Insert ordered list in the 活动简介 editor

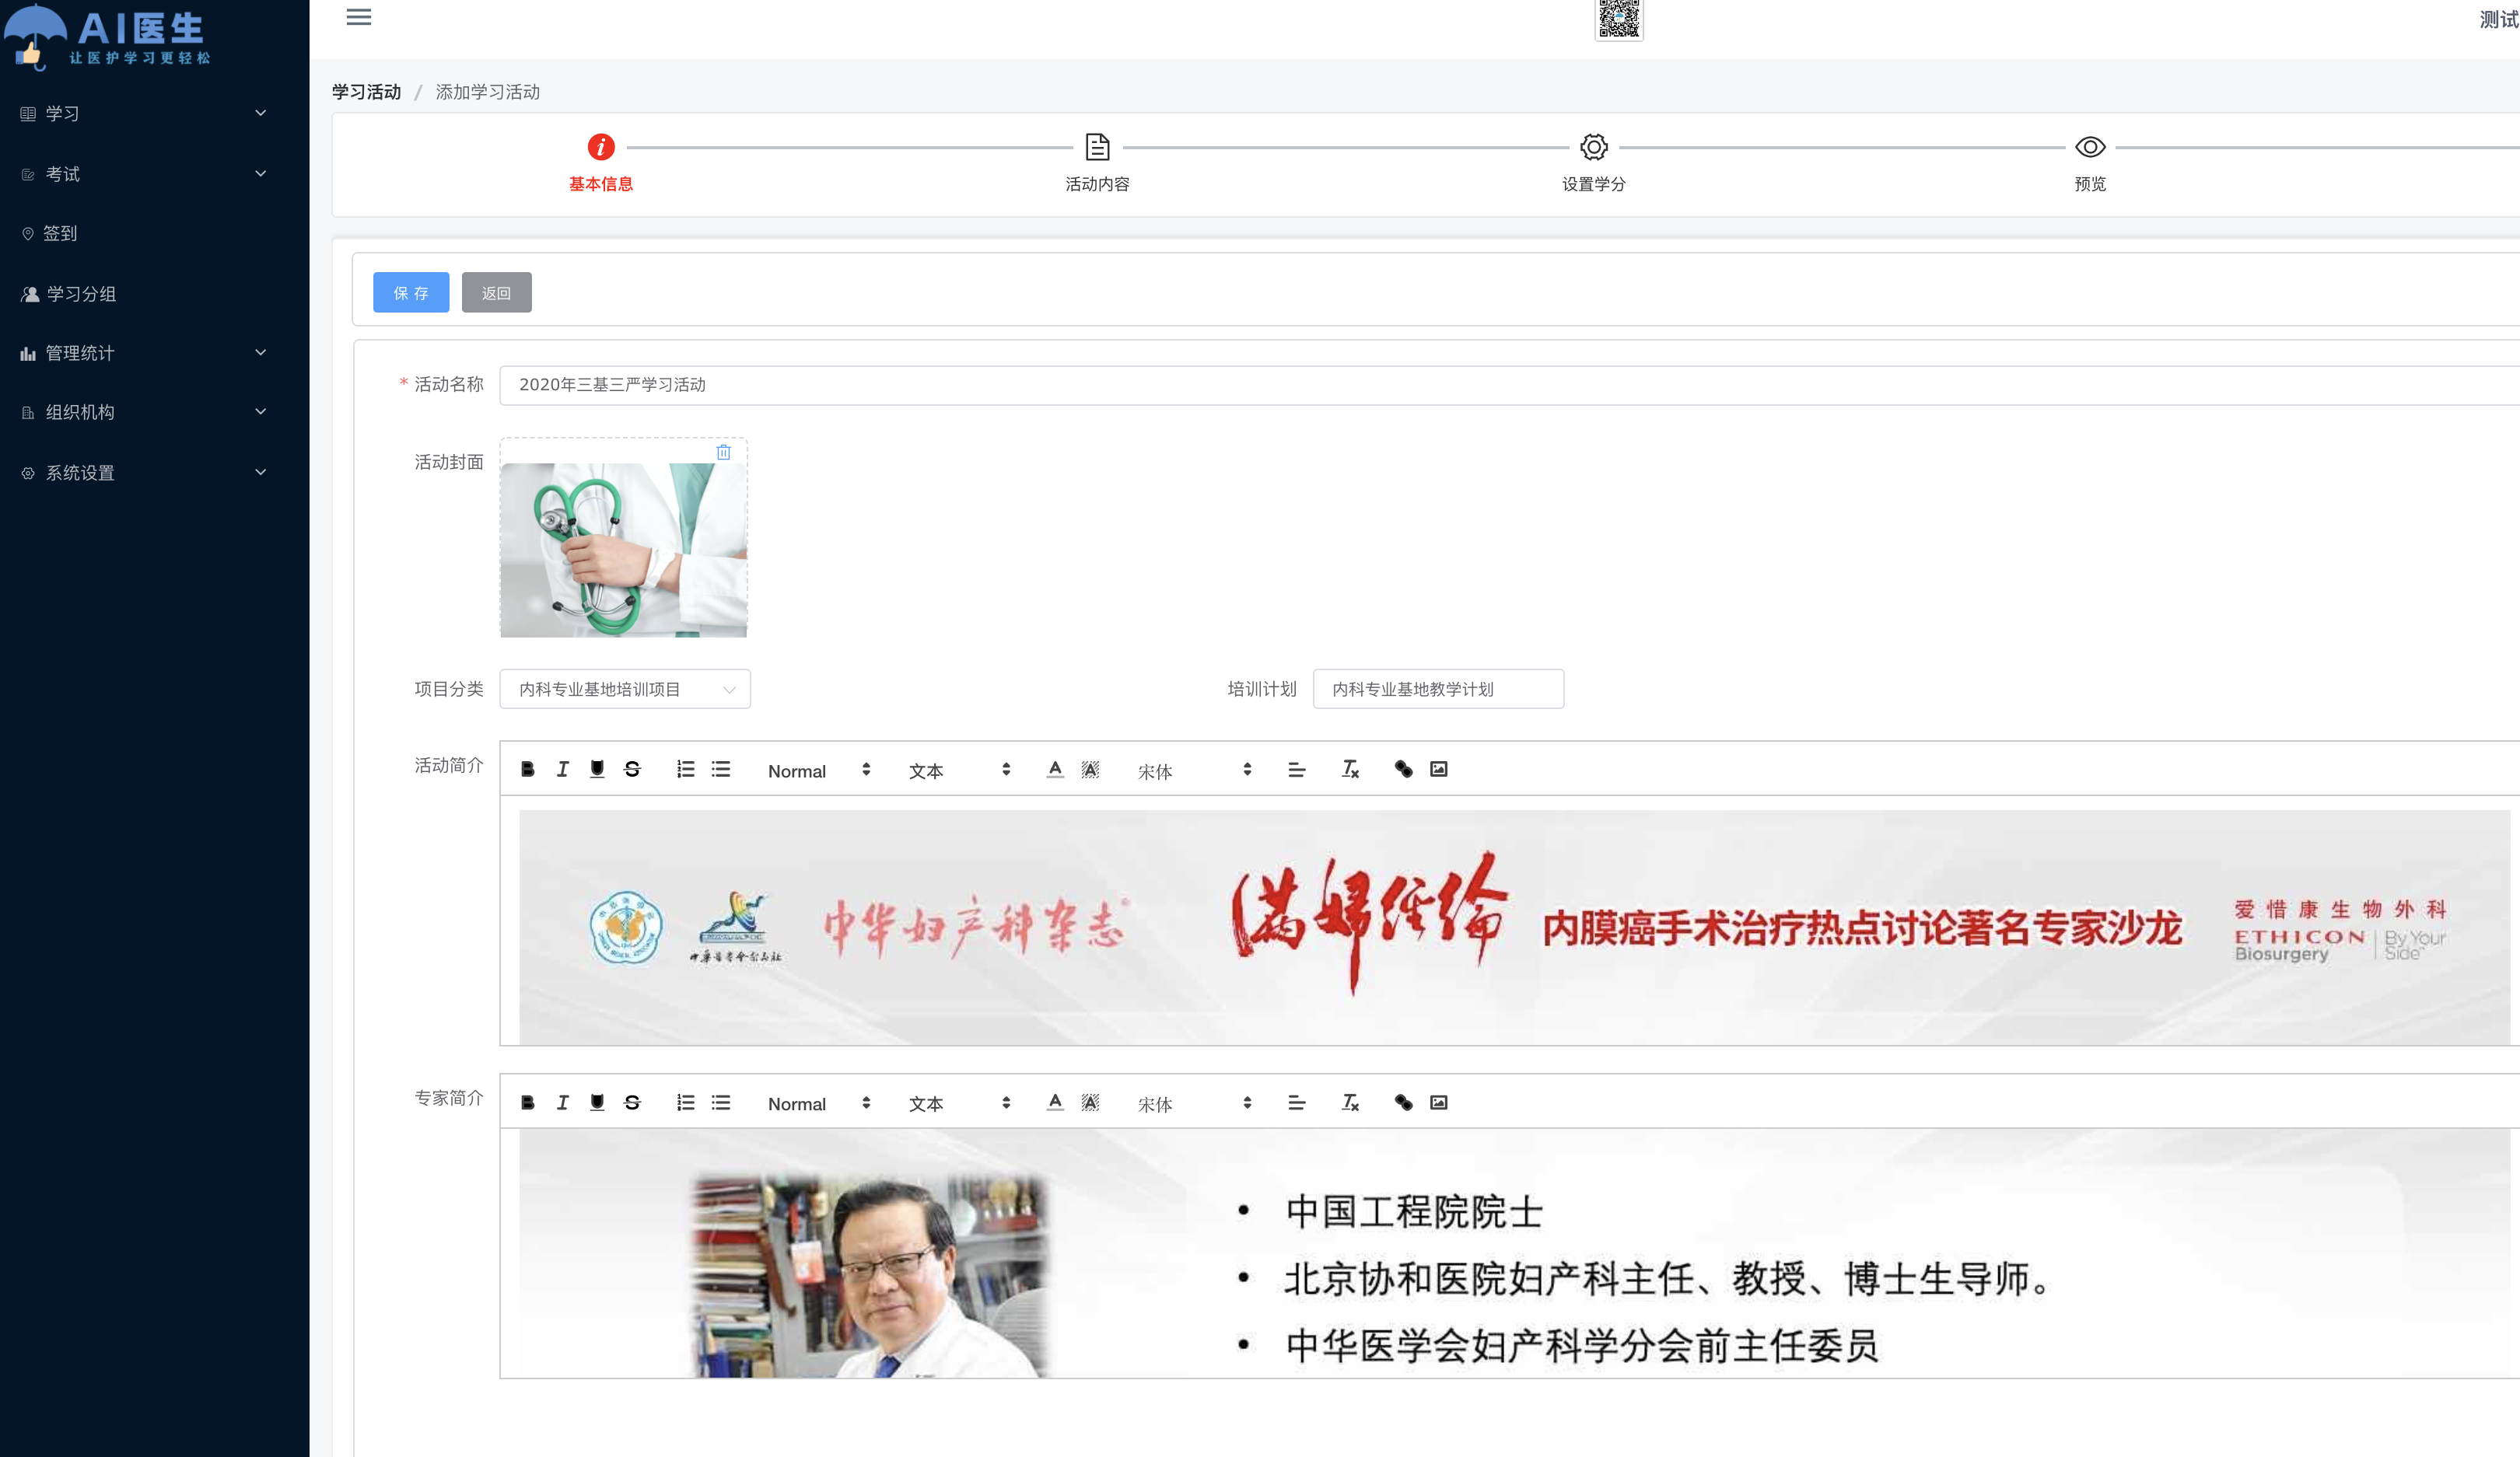685,770
